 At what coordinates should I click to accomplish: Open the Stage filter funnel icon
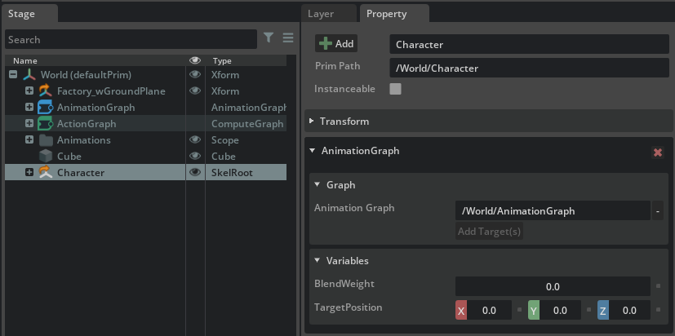269,38
